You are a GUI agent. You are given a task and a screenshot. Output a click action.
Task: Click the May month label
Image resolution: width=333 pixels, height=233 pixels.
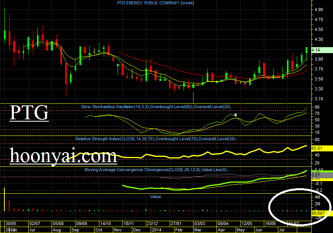click(241, 230)
